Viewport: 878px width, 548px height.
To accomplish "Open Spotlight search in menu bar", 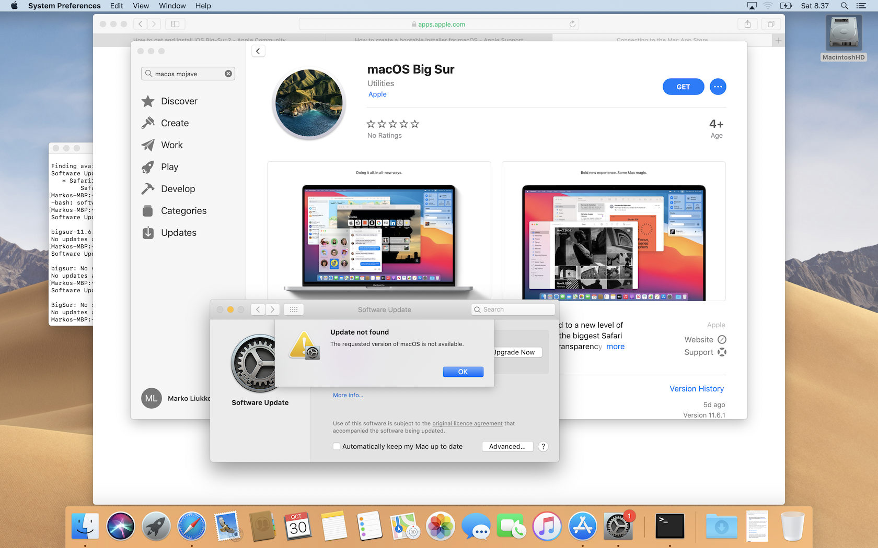I will [x=844, y=6].
